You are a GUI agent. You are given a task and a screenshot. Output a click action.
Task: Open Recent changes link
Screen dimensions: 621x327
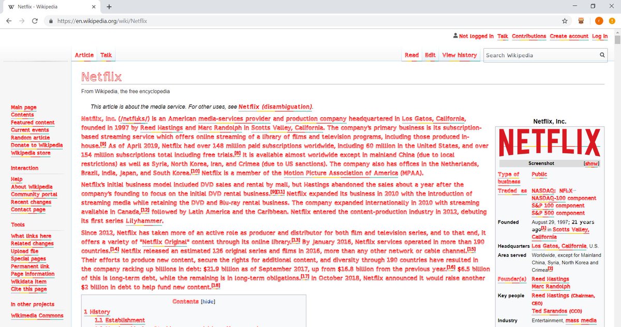point(31,202)
